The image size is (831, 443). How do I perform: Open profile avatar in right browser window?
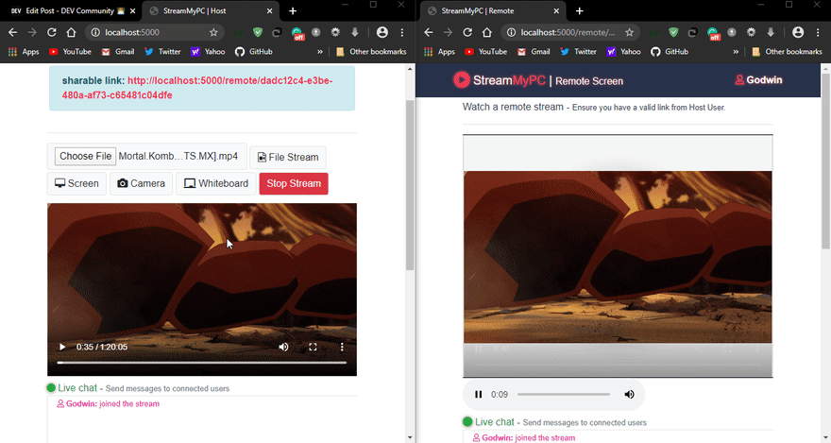pyautogui.click(x=798, y=32)
